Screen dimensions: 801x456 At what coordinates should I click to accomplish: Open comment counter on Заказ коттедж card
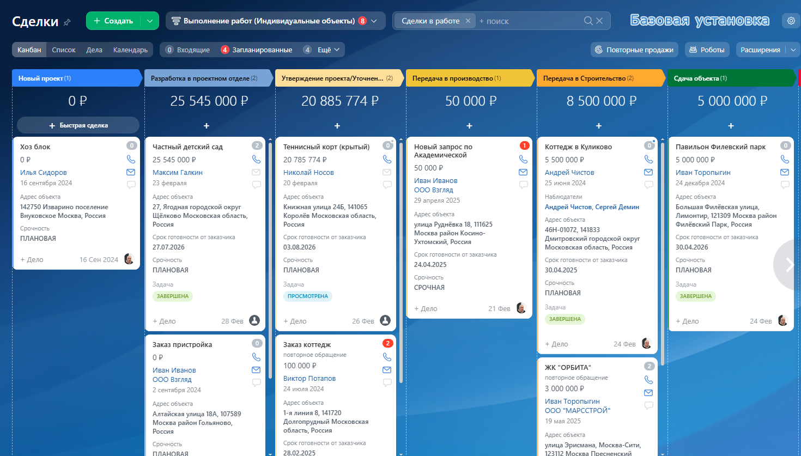point(387,343)
